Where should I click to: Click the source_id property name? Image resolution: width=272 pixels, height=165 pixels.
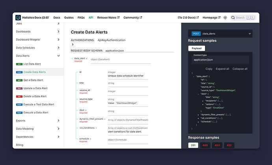85,90
